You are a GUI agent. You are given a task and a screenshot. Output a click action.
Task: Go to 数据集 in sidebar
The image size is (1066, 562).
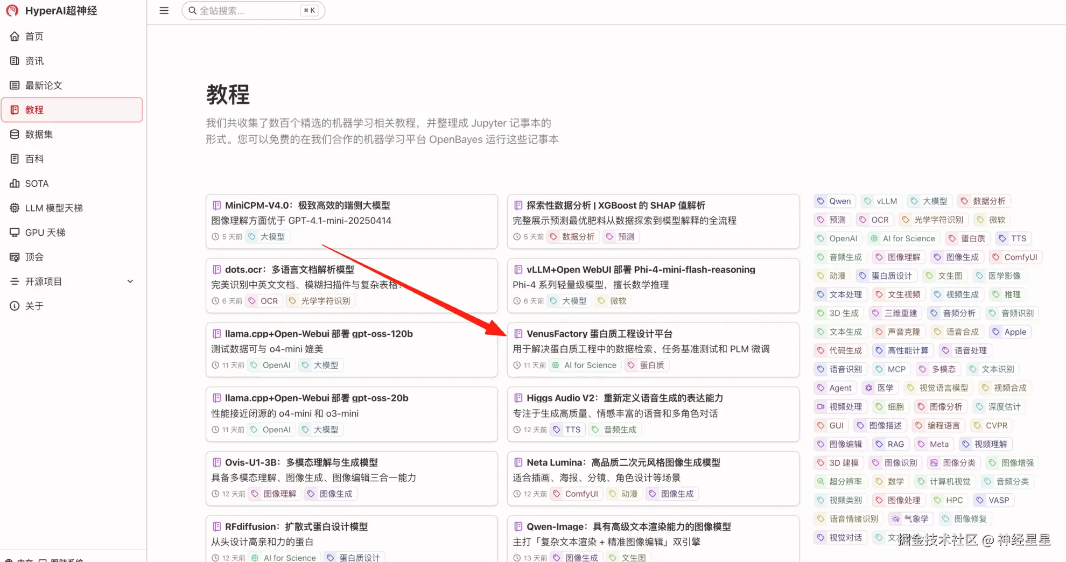click(72, 135)
